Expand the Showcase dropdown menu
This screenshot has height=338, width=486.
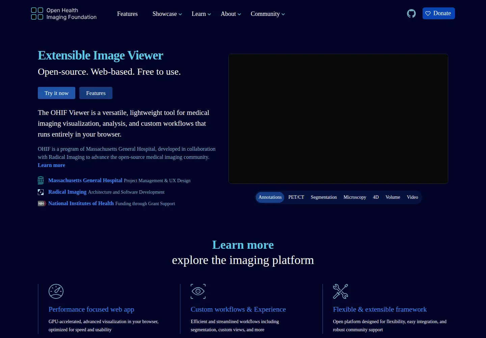[167, 14]
